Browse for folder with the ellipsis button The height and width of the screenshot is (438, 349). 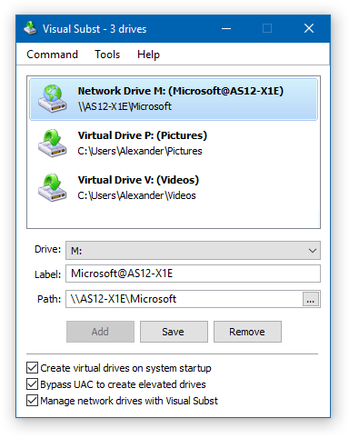[x=311, y=299]
